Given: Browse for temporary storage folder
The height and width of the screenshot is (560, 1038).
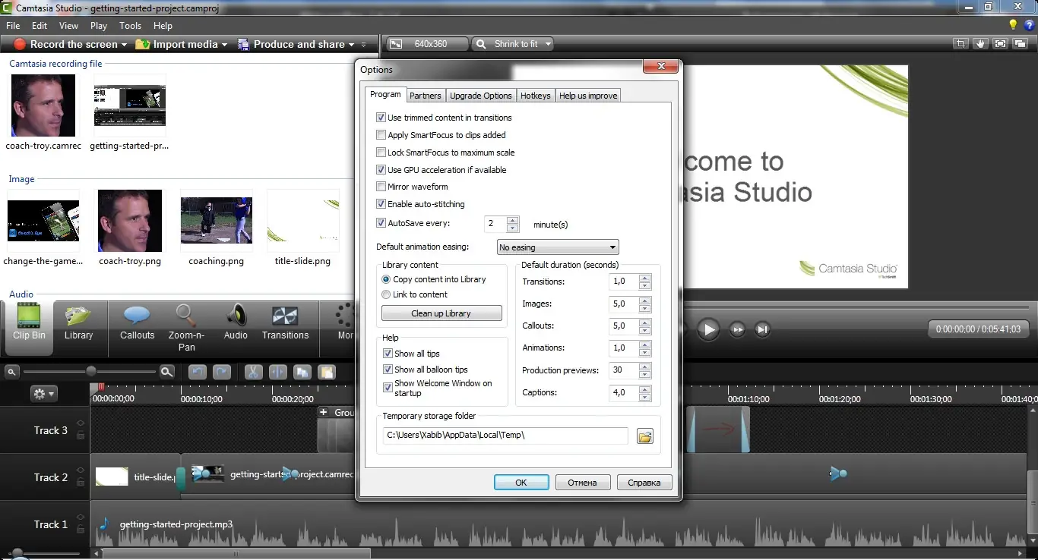Looking at the screenshot, I should 645,436.
